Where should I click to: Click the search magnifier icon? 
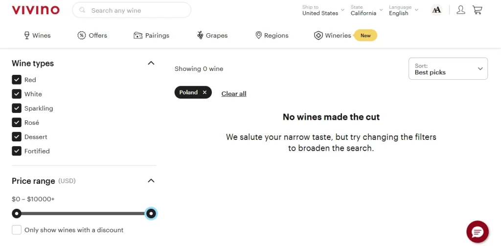(x=82, y=10)
